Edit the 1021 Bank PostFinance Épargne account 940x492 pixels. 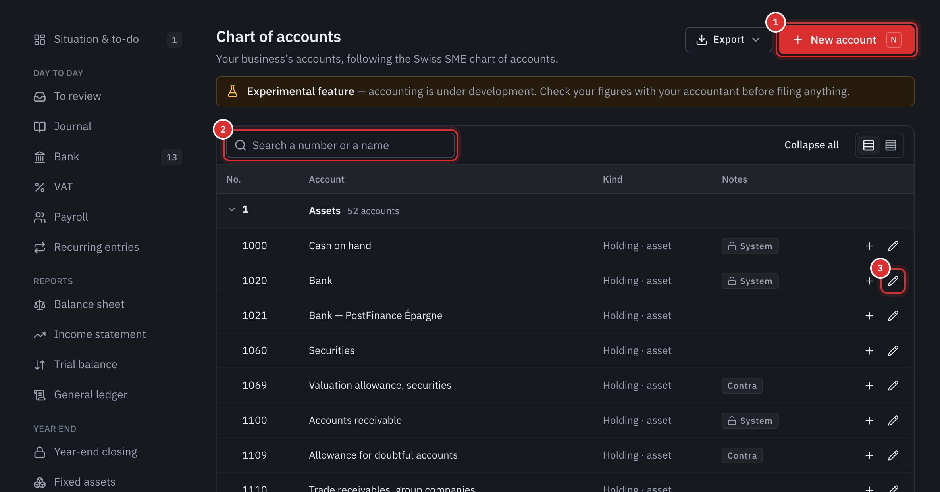click(893, 316)
